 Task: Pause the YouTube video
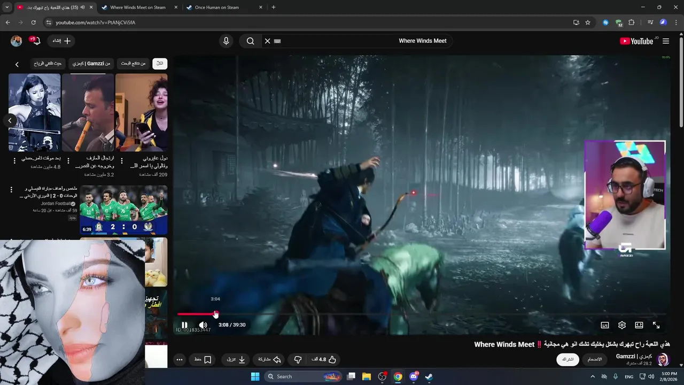(x=184, y=325)
